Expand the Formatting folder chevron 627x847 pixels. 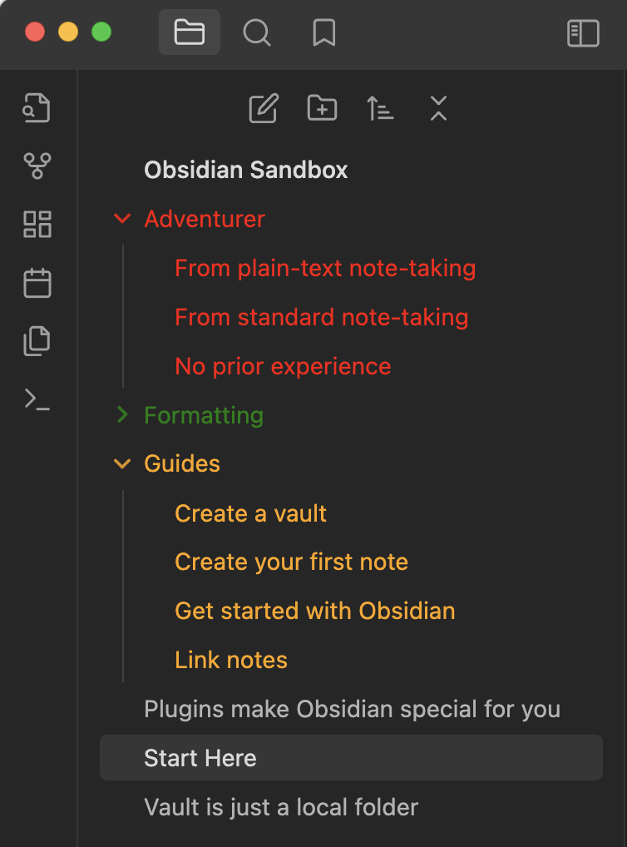click(122, 415)
